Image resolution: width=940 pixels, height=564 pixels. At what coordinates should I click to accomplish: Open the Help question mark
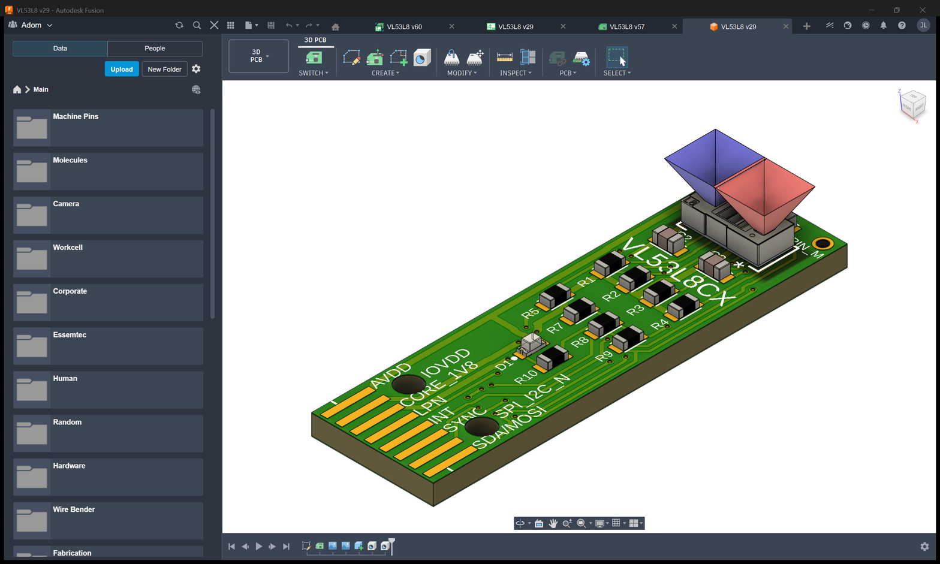tap(902, 25)
